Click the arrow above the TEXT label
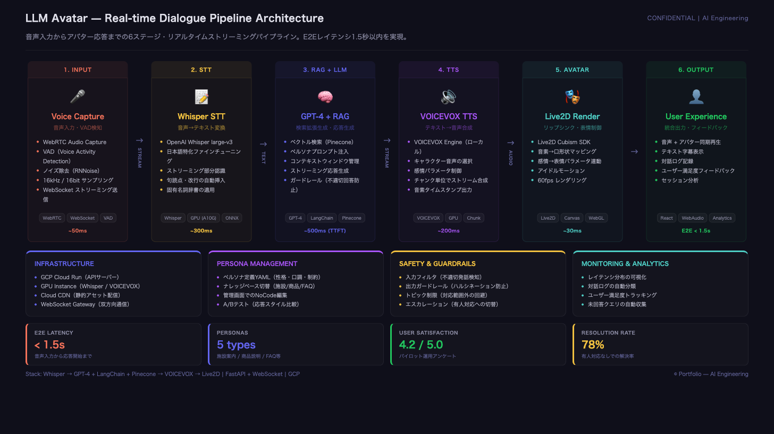774x434 pixels. [x=263, y=144]
